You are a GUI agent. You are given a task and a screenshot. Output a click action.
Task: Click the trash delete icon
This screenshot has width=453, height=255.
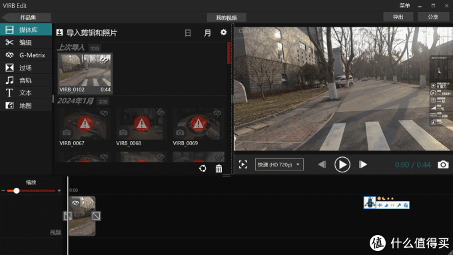(x=219, y=168)
